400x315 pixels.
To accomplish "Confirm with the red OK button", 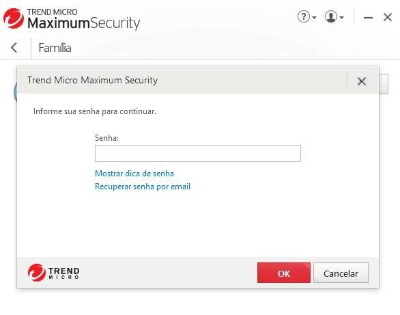I will coord(284,273).
